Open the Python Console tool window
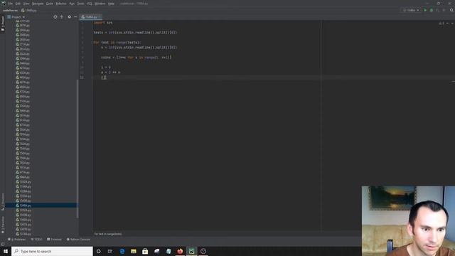The height and width of the screenshot is (256, 455). pyautogui.click(x=78, y=240)
